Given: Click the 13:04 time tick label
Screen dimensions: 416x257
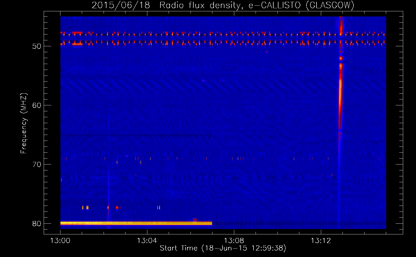Looking at the screenshot, I should pos(147,241).
